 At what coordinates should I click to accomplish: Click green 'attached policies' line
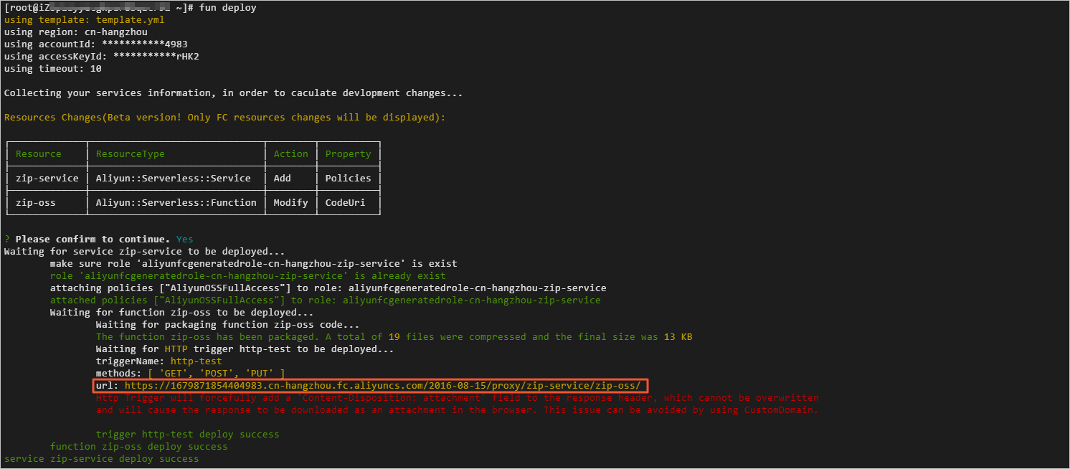326,300
